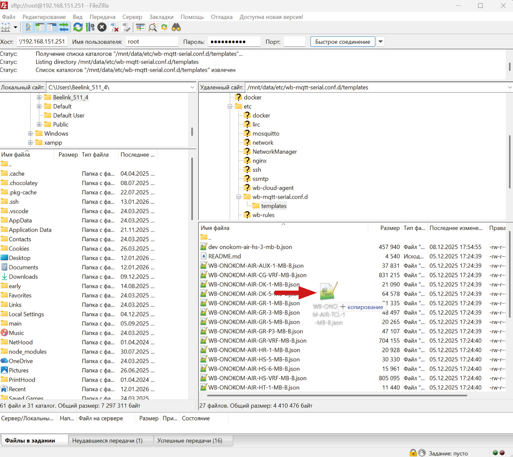Toggle directory comparison
The width and height of the screenshot is (513, 457).
pyautogui.click(x=153, y=27)
